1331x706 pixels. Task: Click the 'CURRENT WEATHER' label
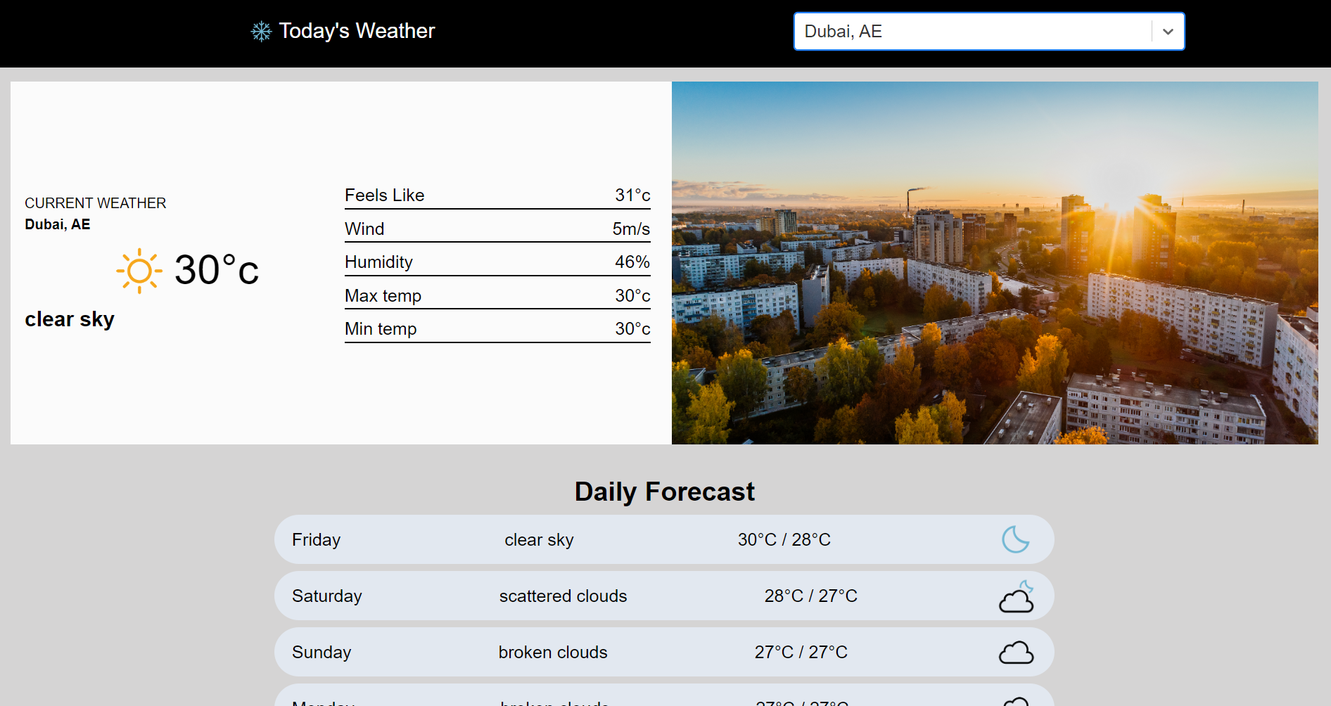(x=96, y=203)
